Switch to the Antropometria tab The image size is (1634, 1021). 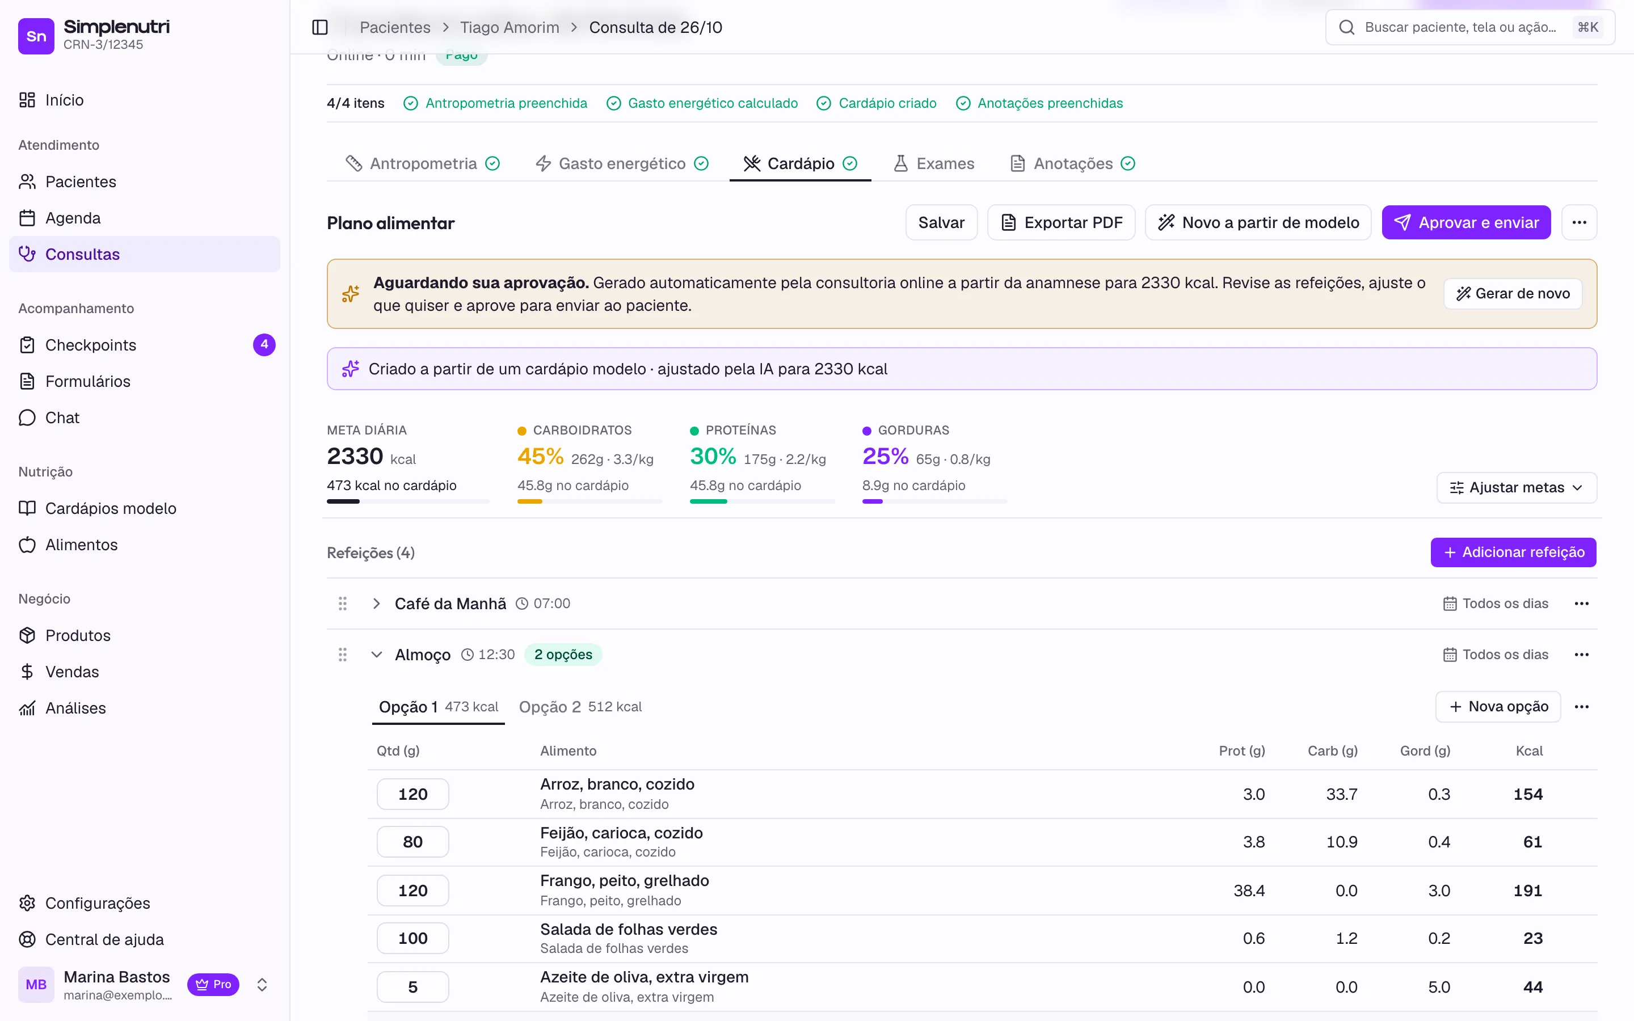(423, 163)
